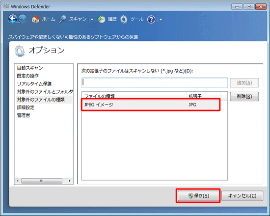Click the 履歴 toolbar label
Screen dimensions: 270x216
pyautogui.click(x=112, y=19)
